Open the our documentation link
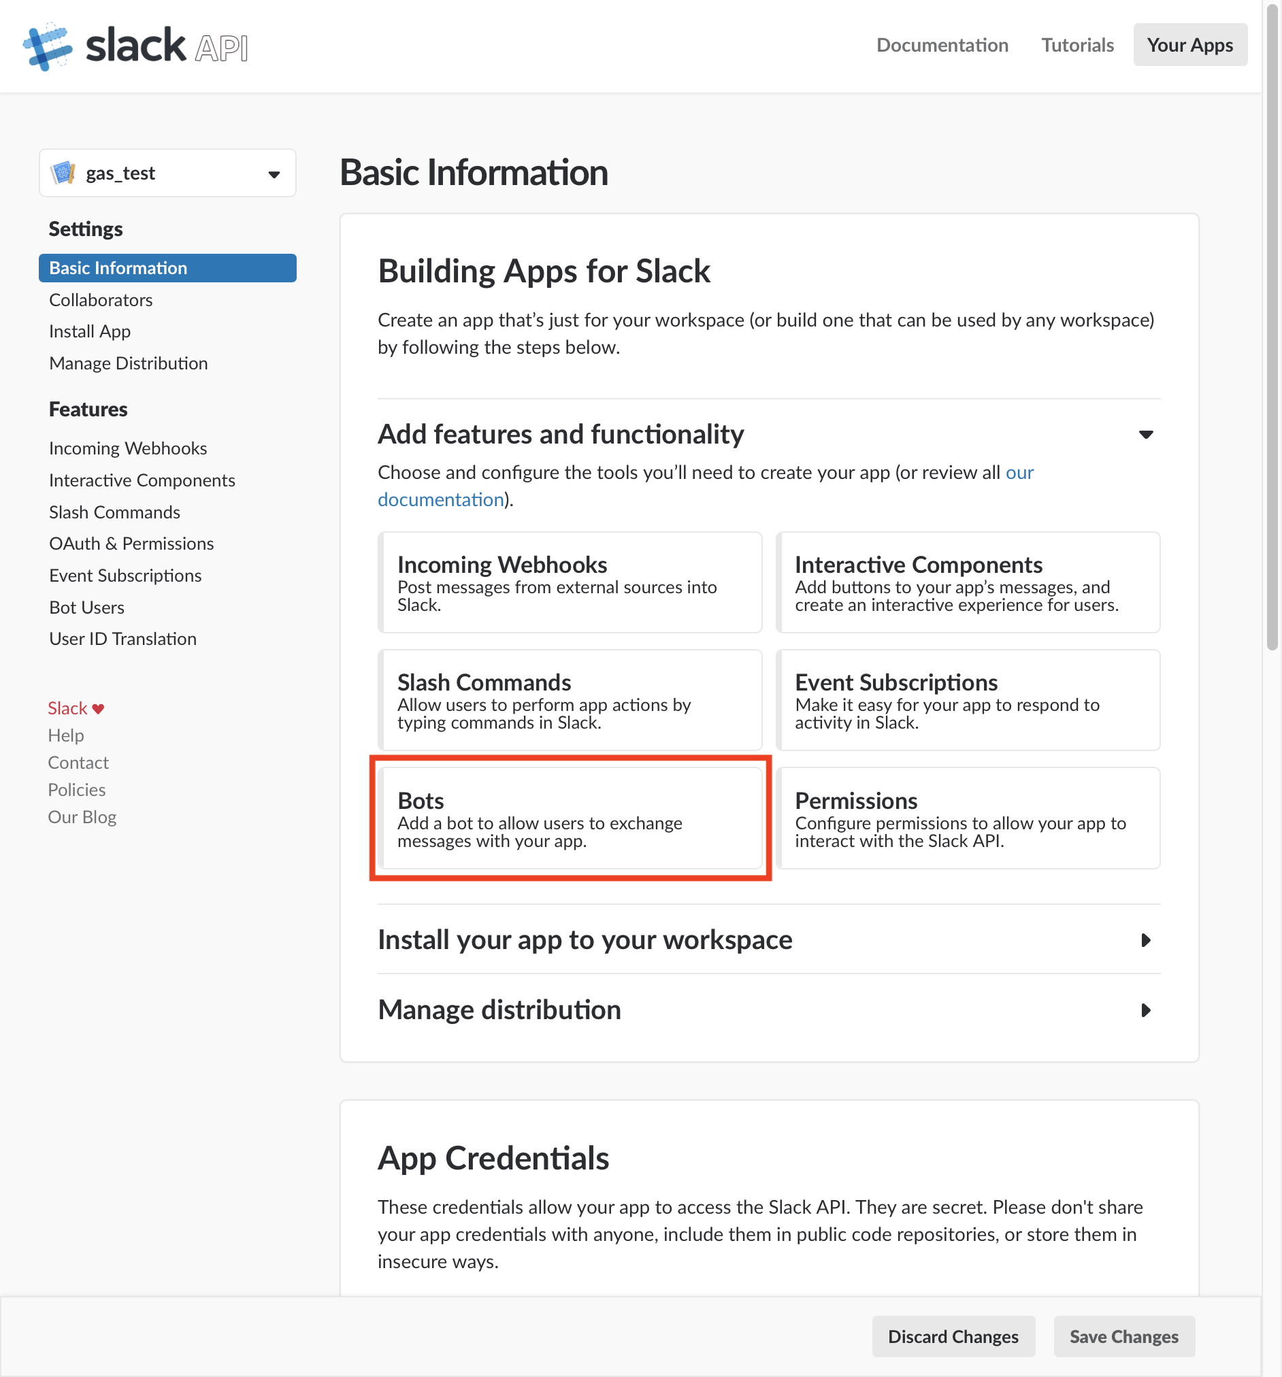Viewport: 1282px width, 1377px height. [706, 486]
